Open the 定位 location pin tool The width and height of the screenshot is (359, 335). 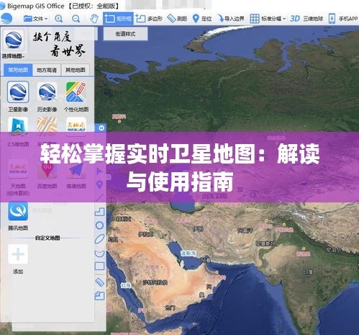(x=202, y=19)
